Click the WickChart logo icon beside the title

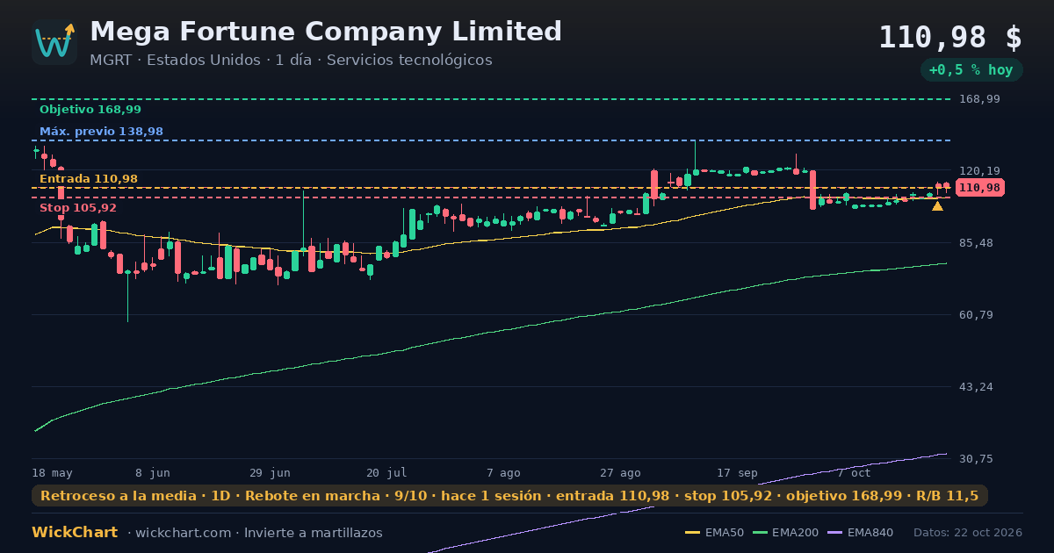pyautogui.click(x=54, y=42)
